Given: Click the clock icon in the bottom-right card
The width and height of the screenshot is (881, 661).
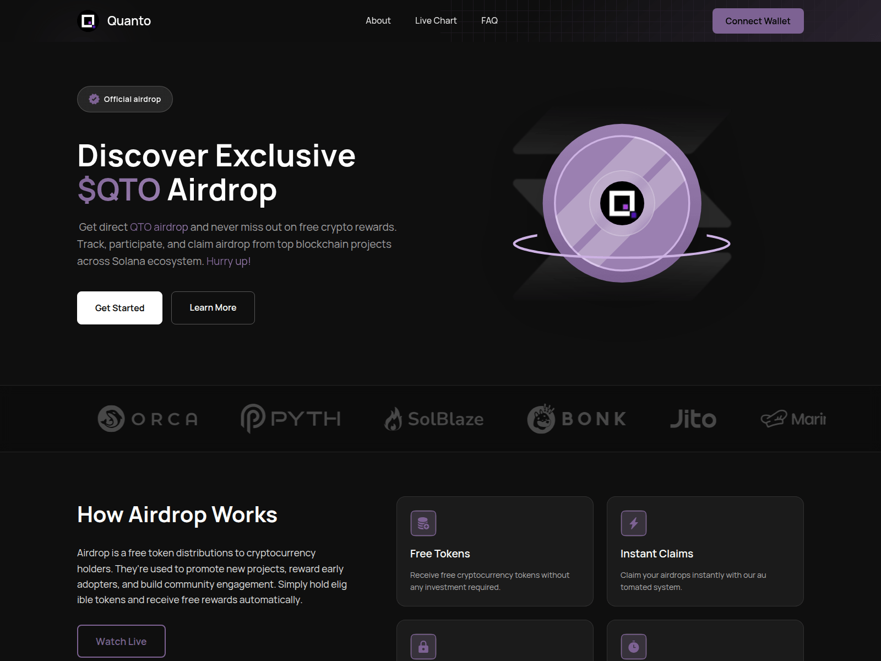Looking at the screenshot, I should [634, 646].
